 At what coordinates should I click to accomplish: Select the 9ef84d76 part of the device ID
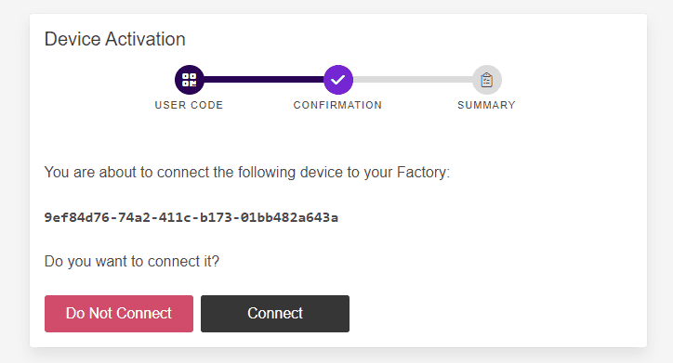pyautogui.click(x=75, y=218)
